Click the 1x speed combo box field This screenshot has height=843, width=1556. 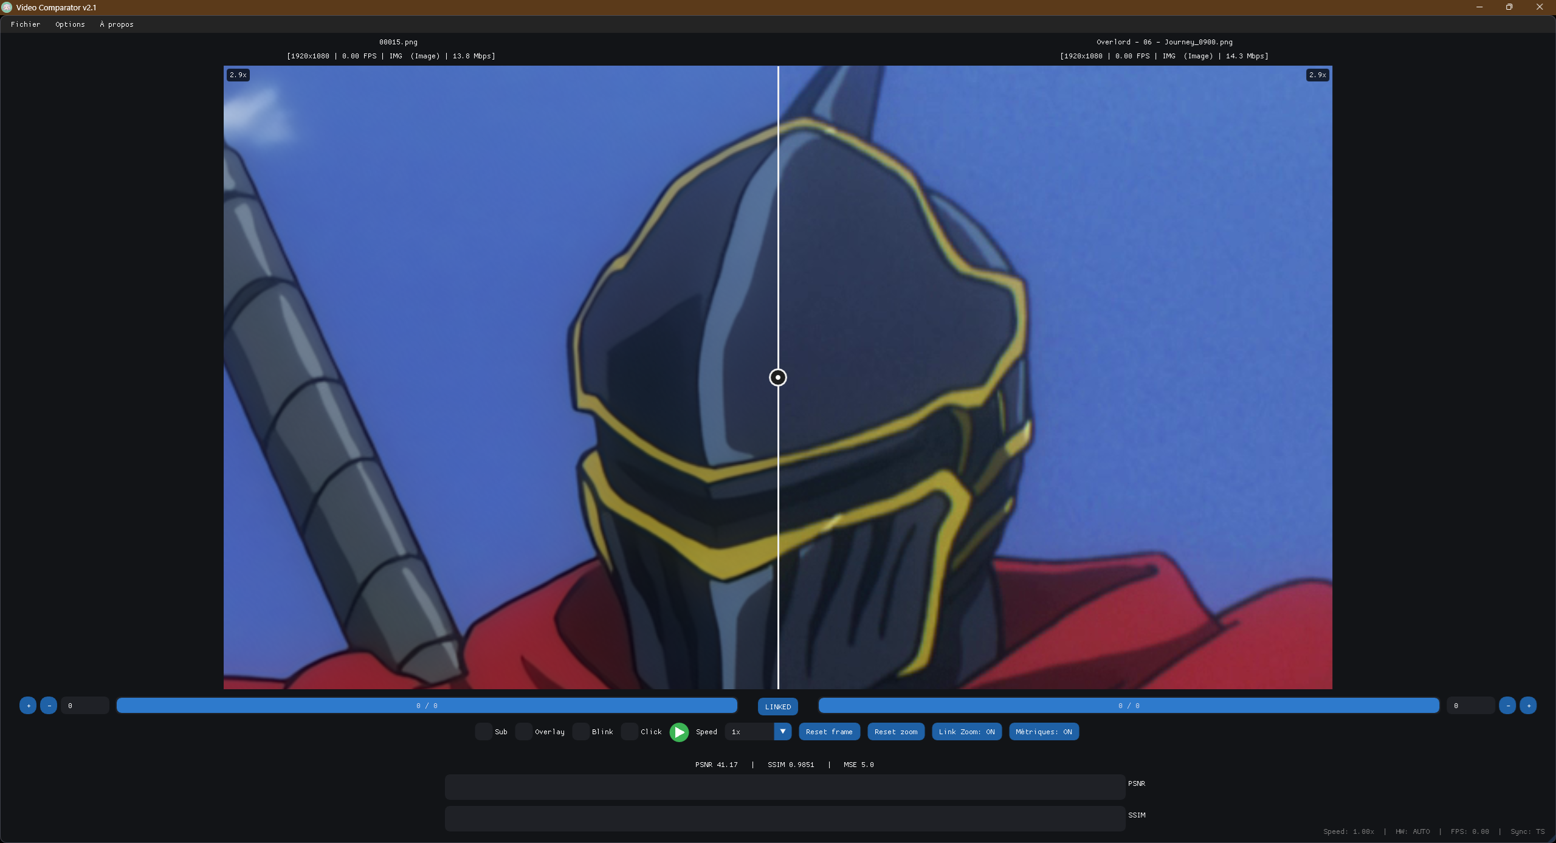click(x=749, y=732)
